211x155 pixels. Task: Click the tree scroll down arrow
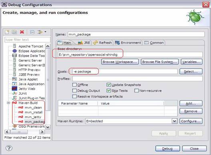(x=48, y=127)
